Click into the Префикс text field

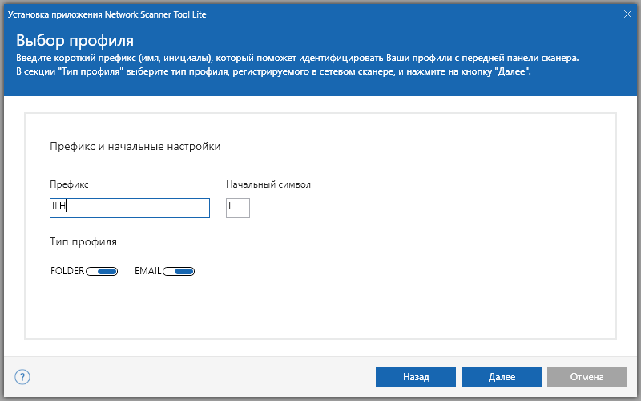point(129,208)
